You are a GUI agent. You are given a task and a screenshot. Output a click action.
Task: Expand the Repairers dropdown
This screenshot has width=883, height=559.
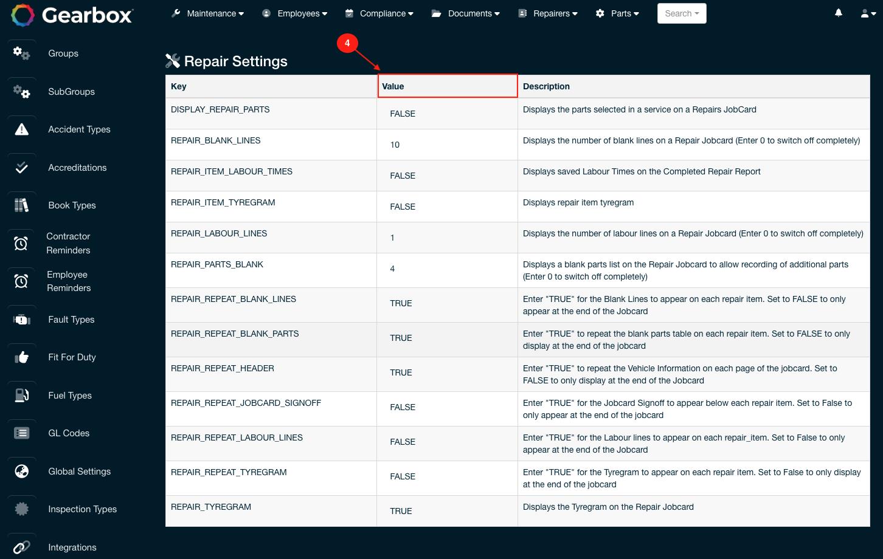(547, 13)
